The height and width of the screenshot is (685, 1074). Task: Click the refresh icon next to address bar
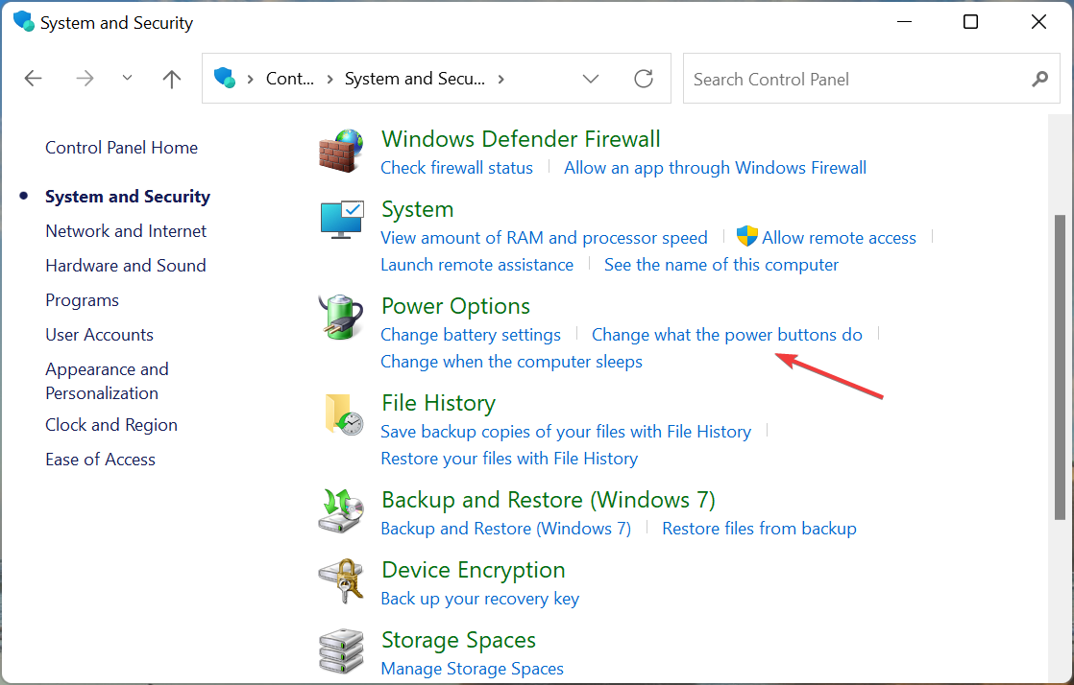pos(643,79)
